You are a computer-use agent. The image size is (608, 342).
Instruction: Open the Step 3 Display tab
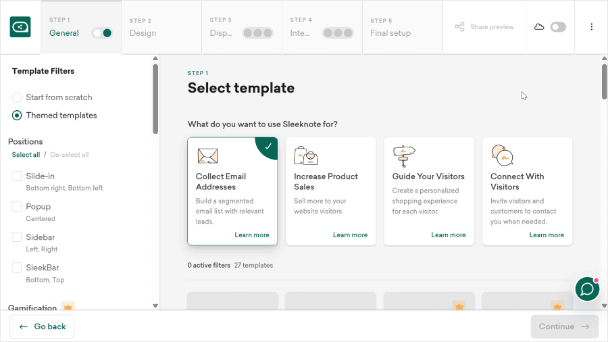coord(242,27)
